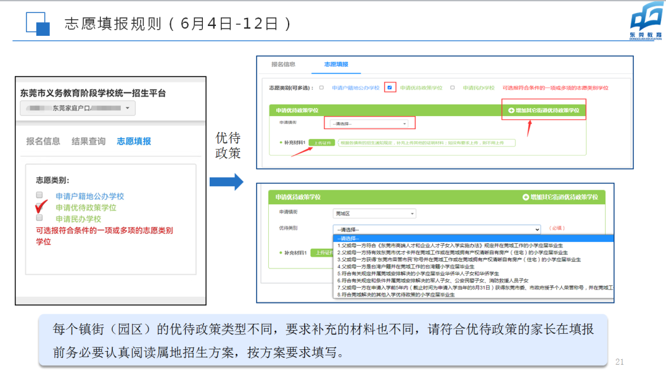666x374 pixels.
Task: Open 报名信息 tab in the left panel
Action: pos(43,141)
